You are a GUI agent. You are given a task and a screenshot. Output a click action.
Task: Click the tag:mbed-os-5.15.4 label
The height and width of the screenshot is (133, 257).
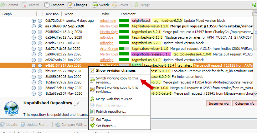[x=159, y=65]
